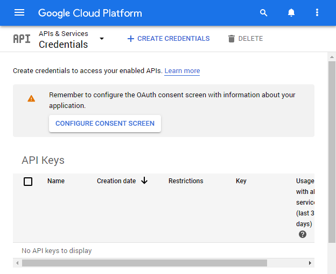Image resolution: width=336 pixels, height=274 pixels.
Task: Click the API logo icon
Action: [22, 39]
